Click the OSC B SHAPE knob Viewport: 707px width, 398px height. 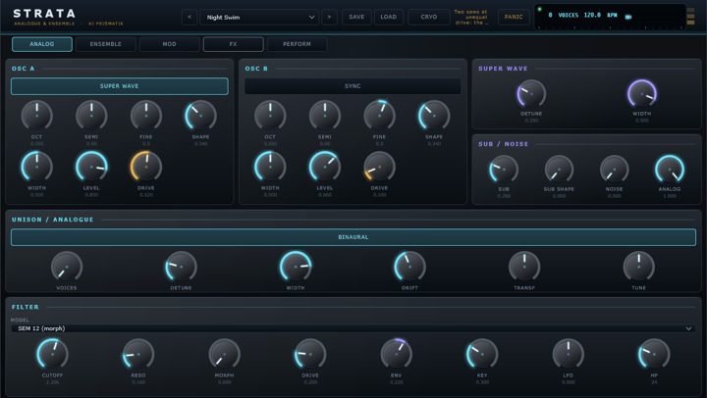click(x=434, y=116)
